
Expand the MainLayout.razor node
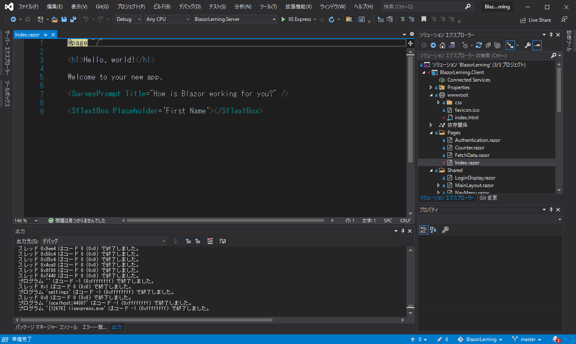pyautogui.click(x=438, y=185)
